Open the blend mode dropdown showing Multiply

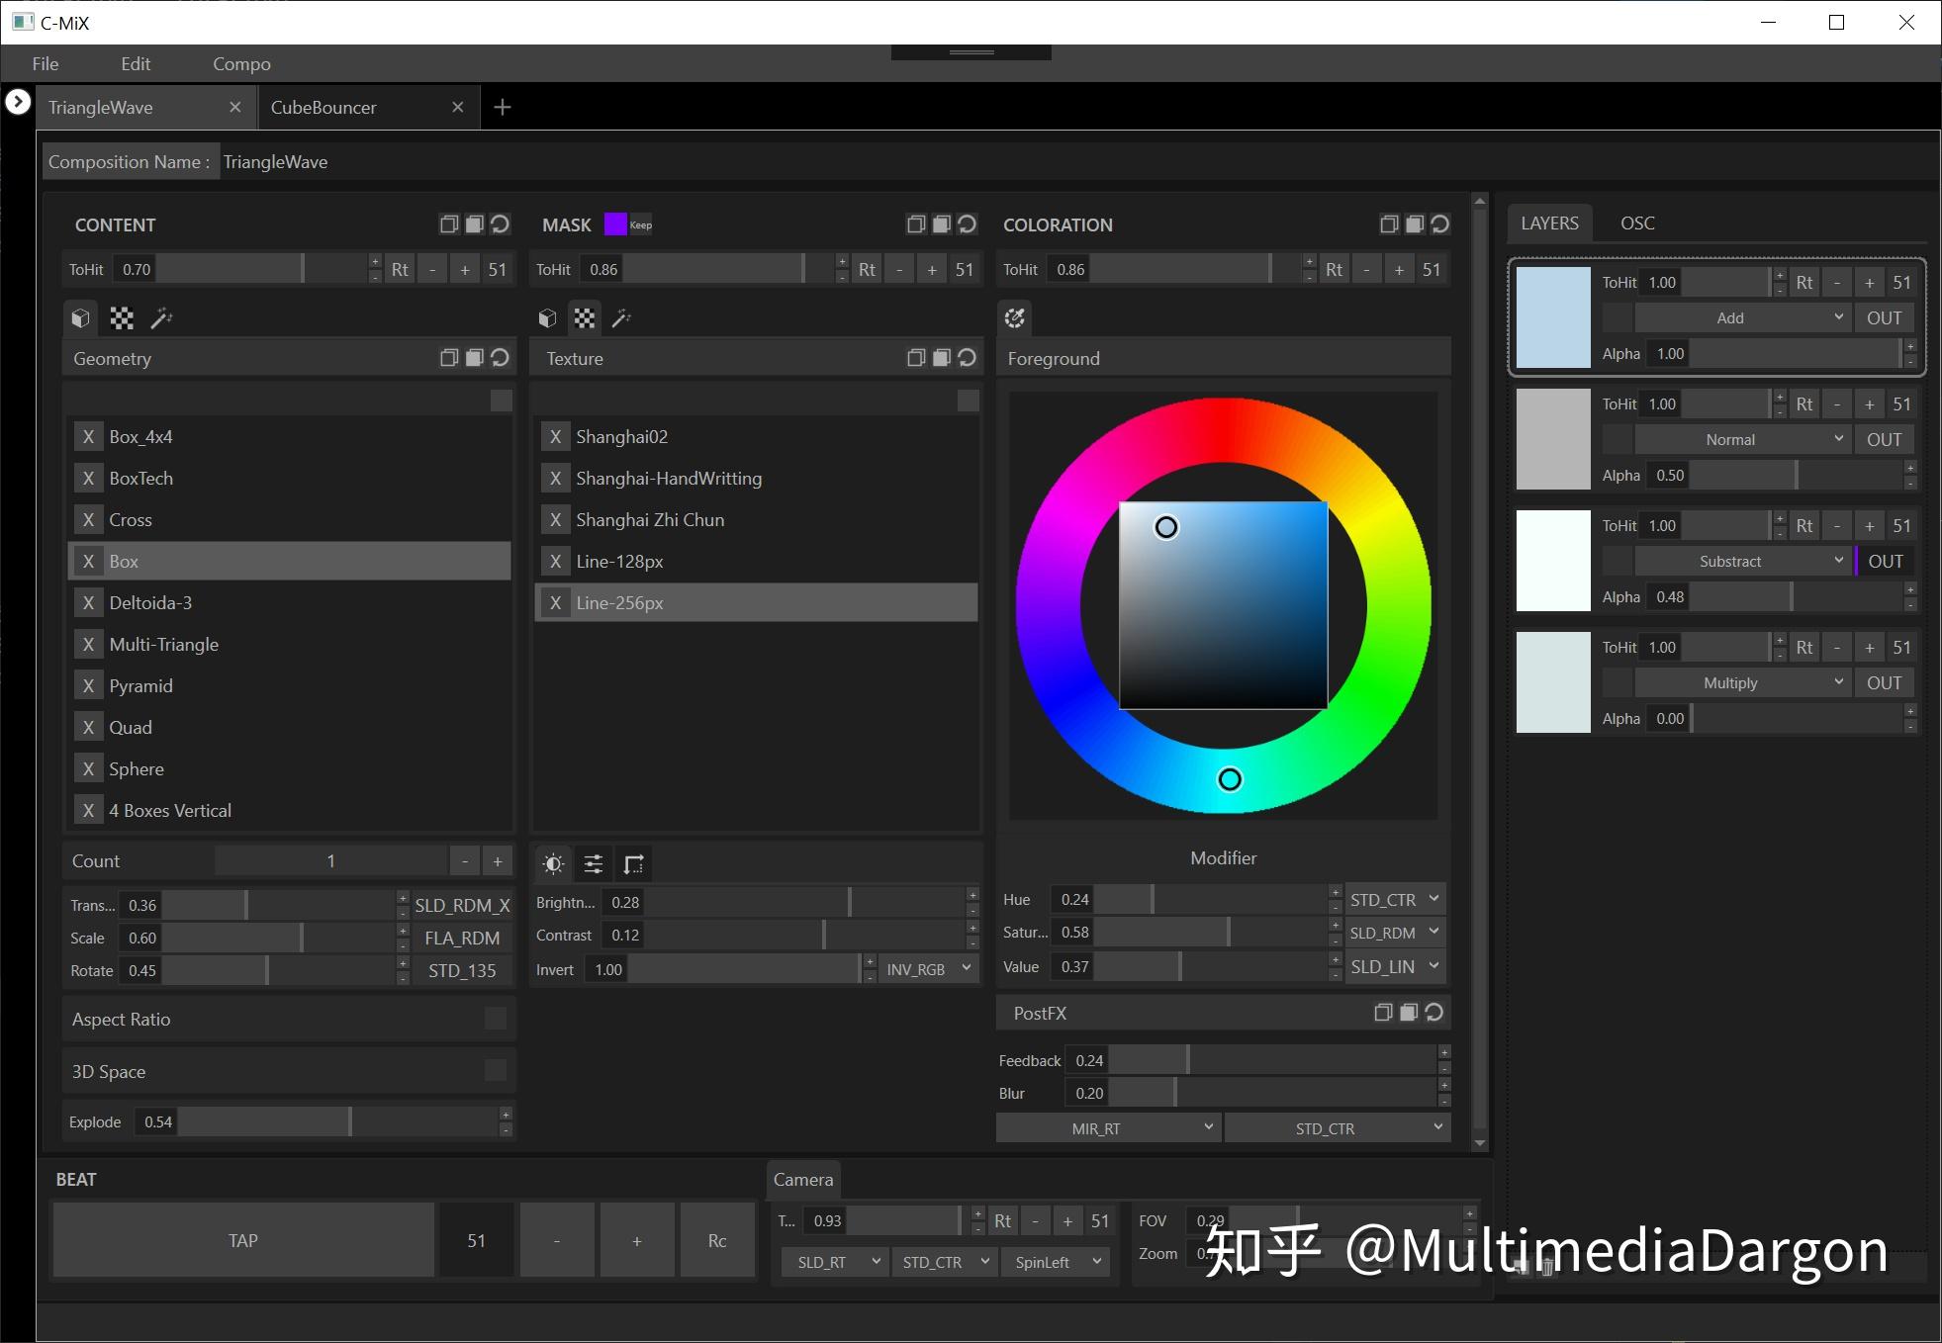point(1738,682)
